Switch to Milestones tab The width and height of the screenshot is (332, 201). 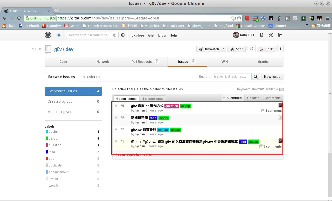point(91,77)
